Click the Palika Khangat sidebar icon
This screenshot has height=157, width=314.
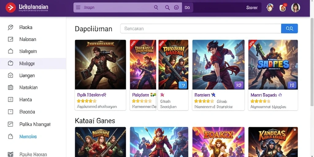tap(10, 124)
